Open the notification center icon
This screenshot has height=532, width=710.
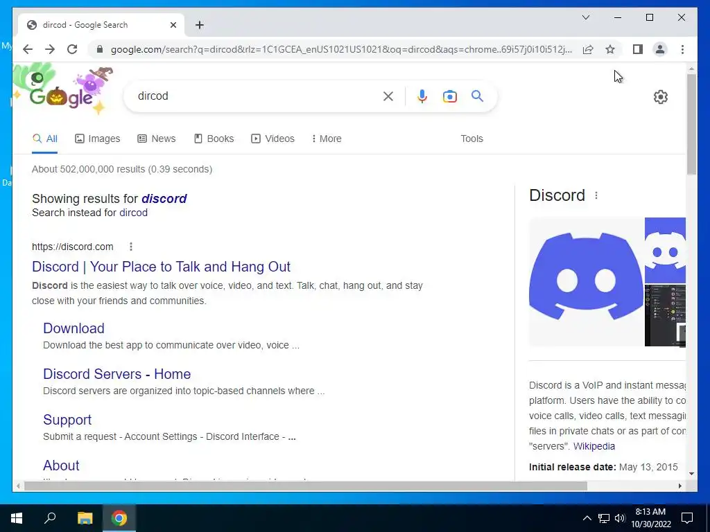(x=687, y=518)
